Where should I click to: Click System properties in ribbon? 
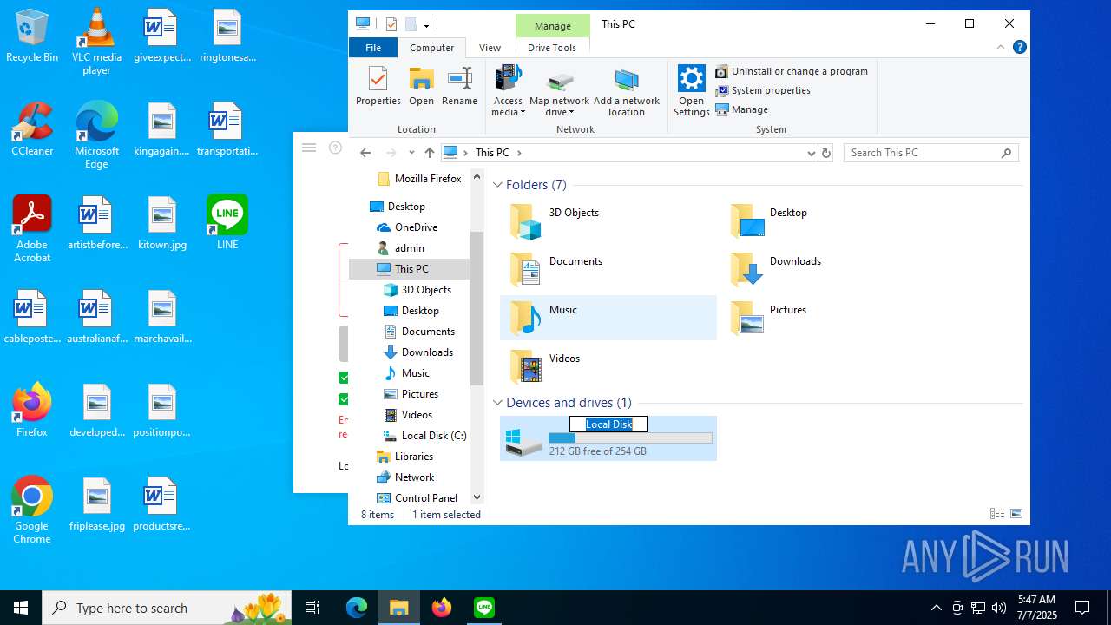[x=763, y=90]
